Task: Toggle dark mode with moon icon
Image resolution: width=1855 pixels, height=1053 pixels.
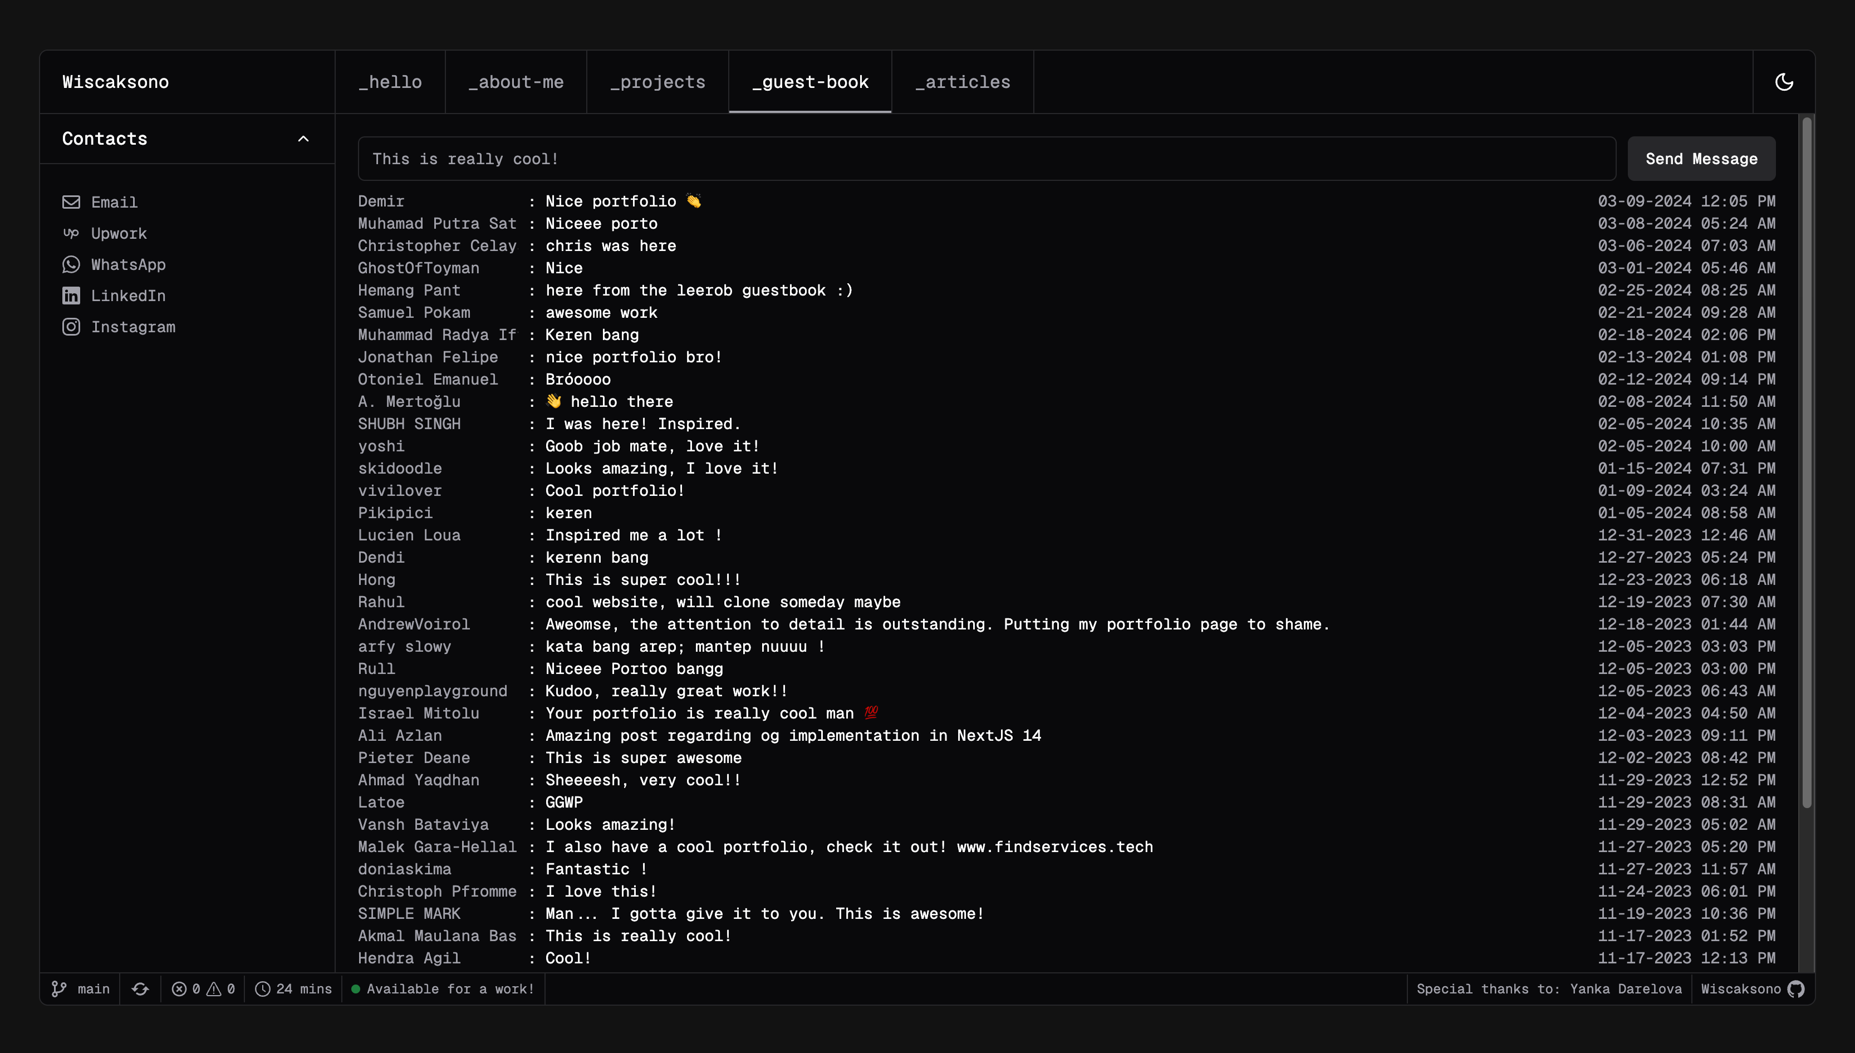Action: pyautogui.click(x=1783, y=82)
